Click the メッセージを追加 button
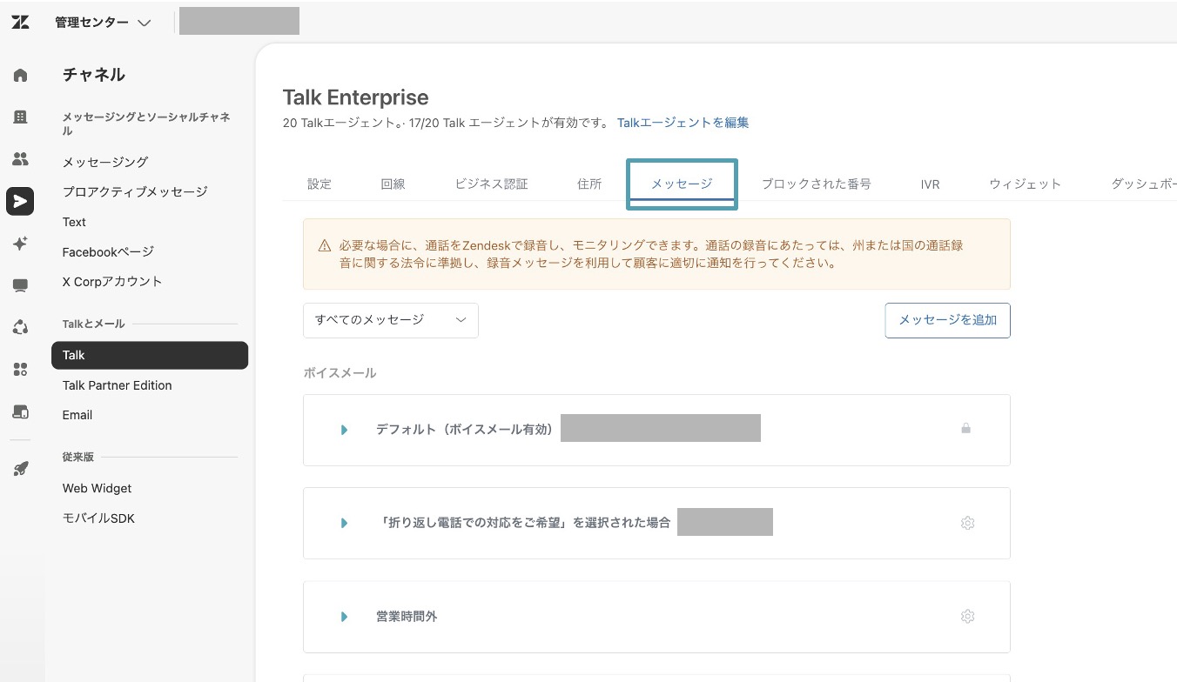Image resolution: width=1177 pixels, height=682 pixels. (x=947, y=320)
